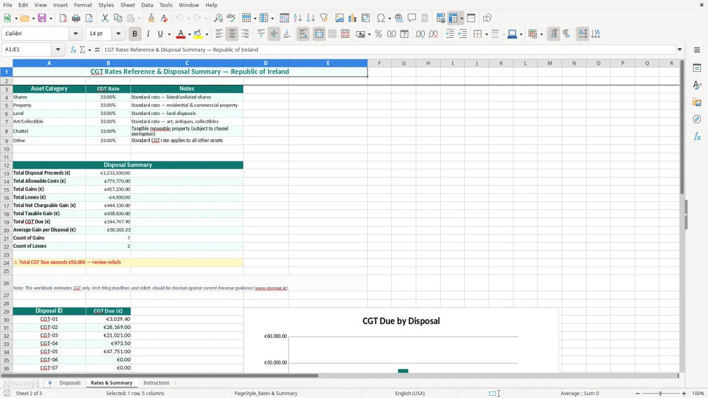Insert an image
Screen dimensions: 708x398
point(340,18)
